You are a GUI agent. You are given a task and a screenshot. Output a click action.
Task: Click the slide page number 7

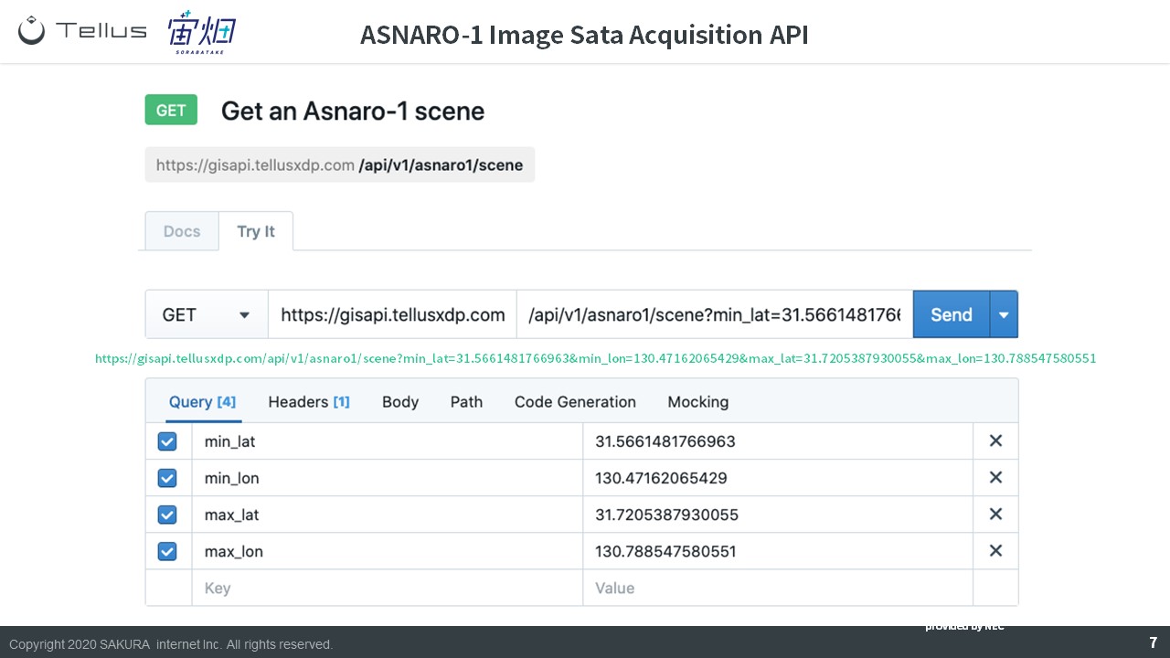coord(1153,643)
